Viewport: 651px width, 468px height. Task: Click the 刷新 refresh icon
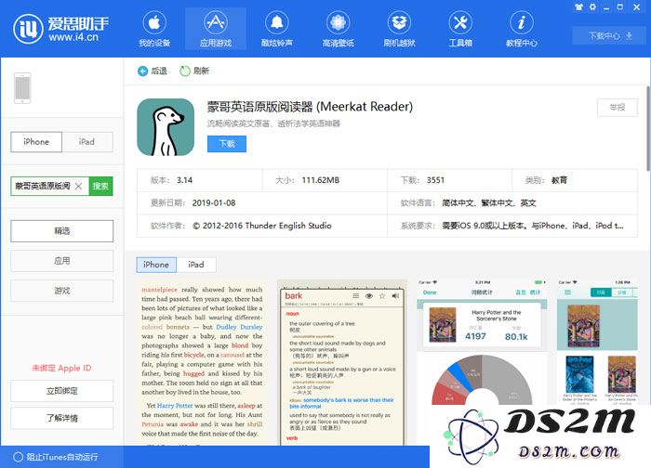tap(185, 71)
